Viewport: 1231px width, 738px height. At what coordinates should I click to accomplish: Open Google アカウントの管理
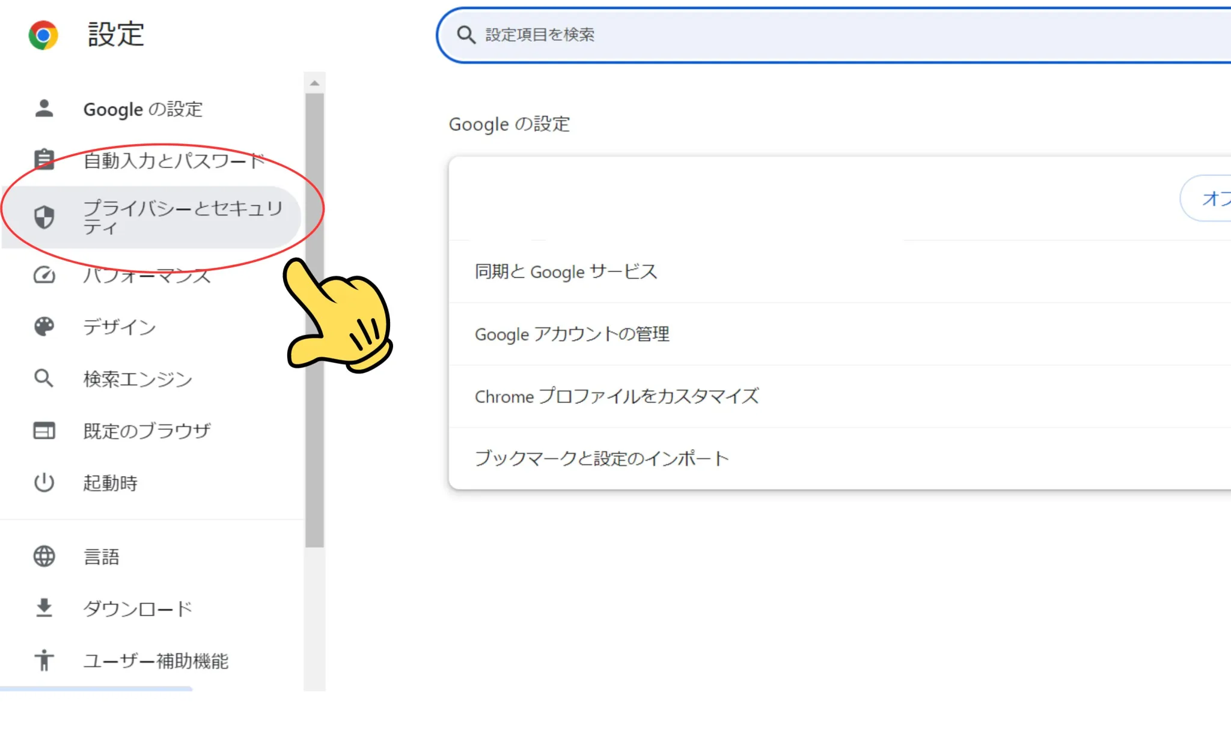pyautogui.click(x=840, y=334)
